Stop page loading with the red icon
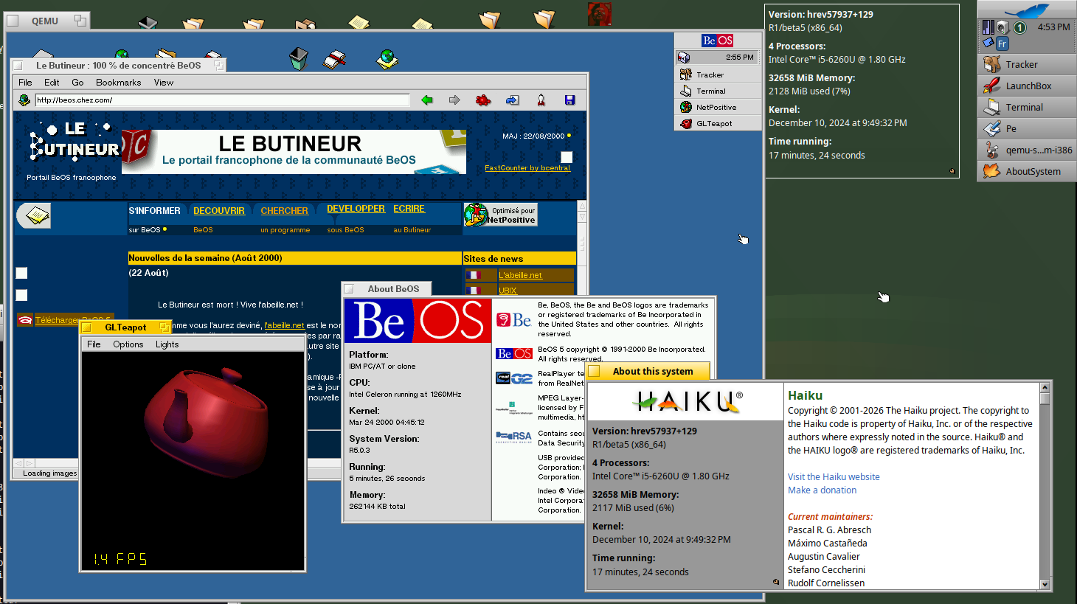The height and width of the screenshot is (604, 1077). point(483,100)
